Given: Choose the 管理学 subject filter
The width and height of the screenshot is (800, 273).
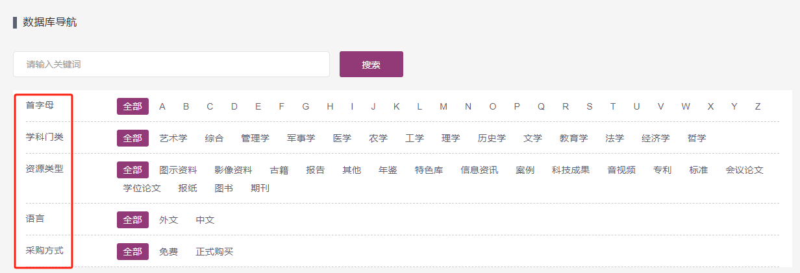Looking at the screenshot, I should (x=255, y=138).
